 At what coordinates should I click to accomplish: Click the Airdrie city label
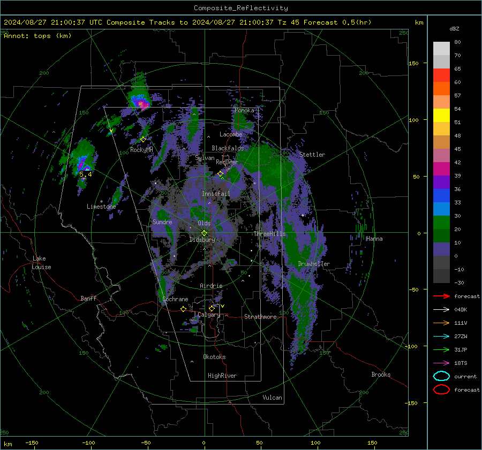point(211,286)
